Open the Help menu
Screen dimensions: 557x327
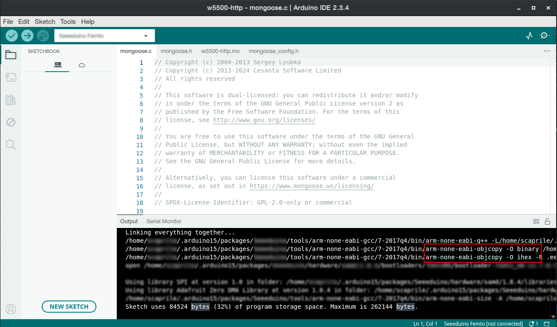[88, 21]
